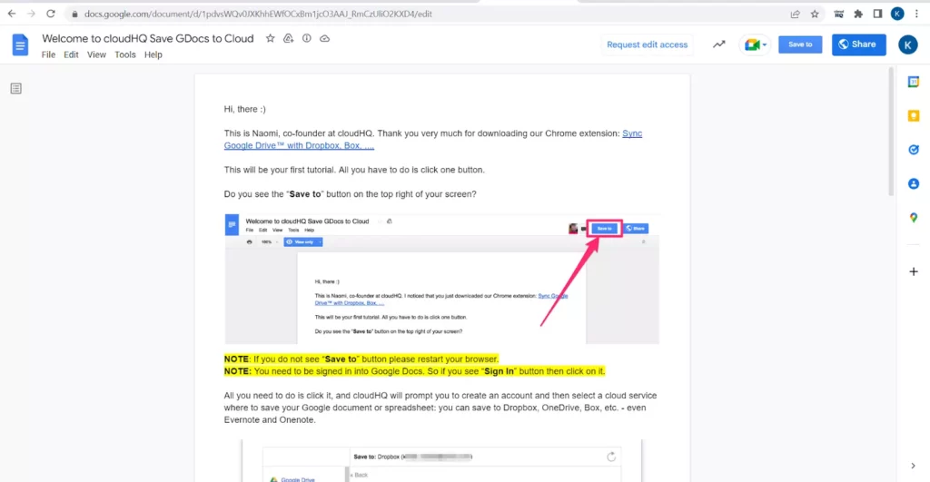Share this page from address bar
This screenshot has height=482, width=930.
pos(796,15)
